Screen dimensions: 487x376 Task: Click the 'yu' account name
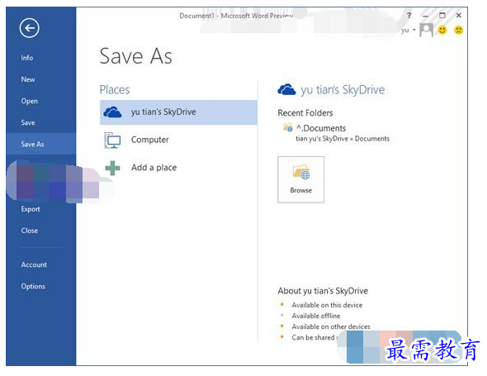pos(404,31)
